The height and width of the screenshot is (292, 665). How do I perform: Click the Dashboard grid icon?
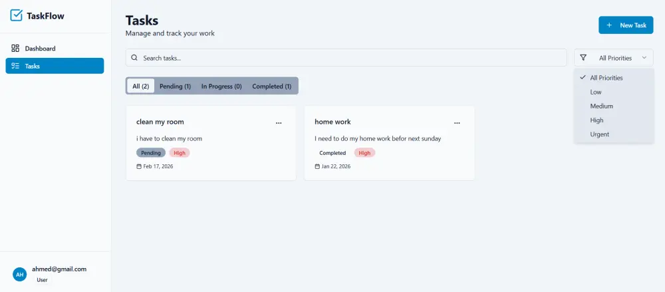coord(15,49)
